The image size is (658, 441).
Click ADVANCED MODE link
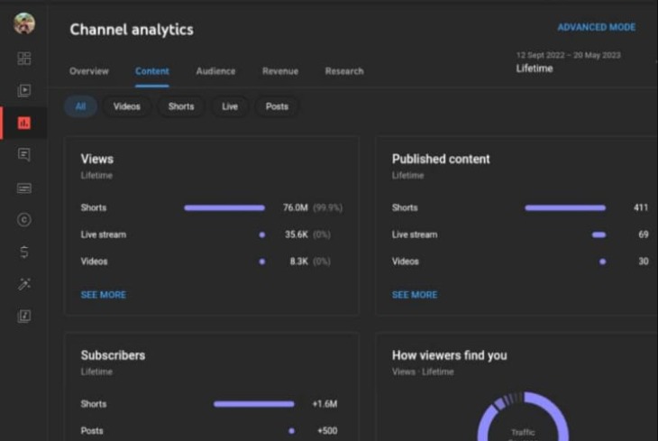click(x=597, y=27)
